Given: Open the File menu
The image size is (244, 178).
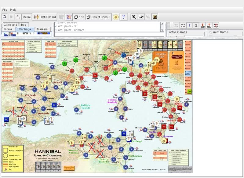Looking at the screenshot, I should coord(5,10).
